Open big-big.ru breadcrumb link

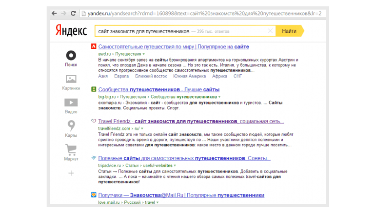pos(107,97)
